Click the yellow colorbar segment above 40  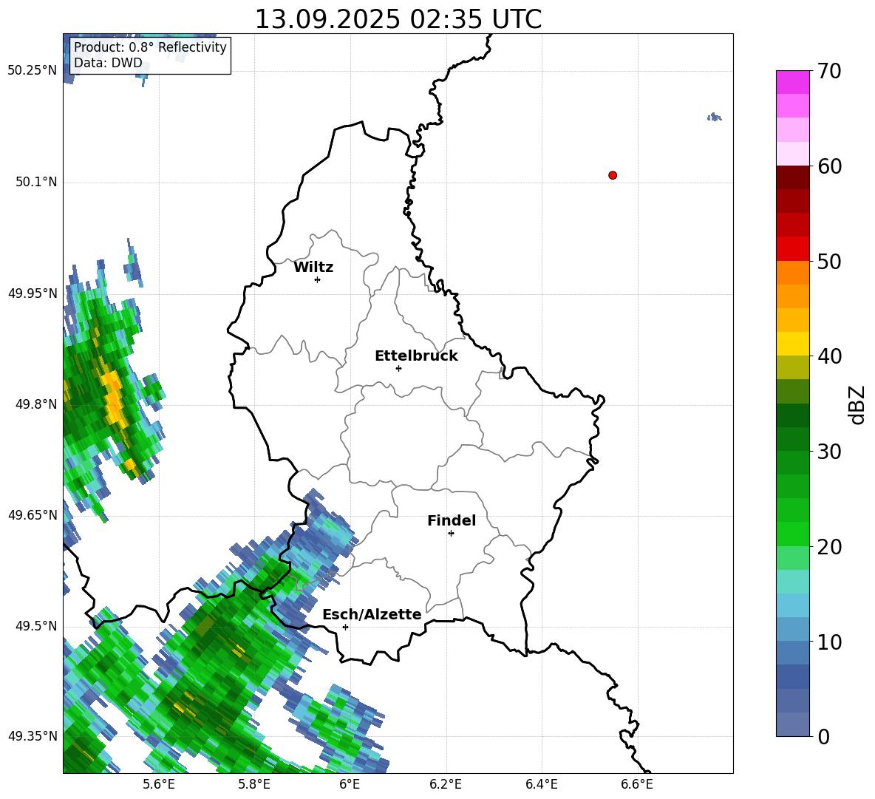(792, 344)
